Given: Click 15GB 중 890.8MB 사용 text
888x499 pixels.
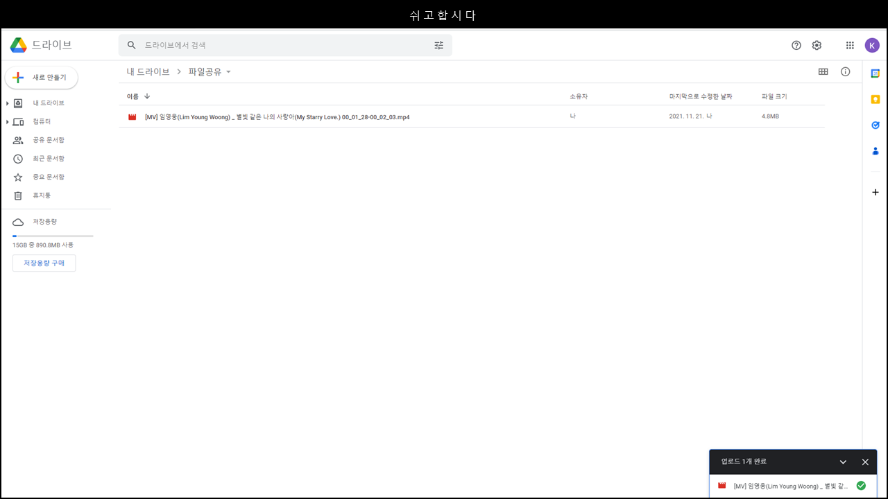Looking at the screenshot, I should [43, 245].
